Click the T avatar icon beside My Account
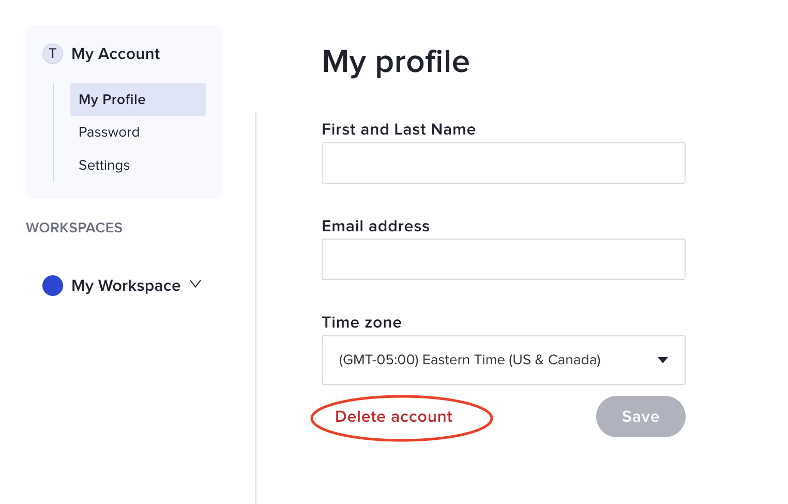Screen dimensions: 788x504 coord(53,54)
